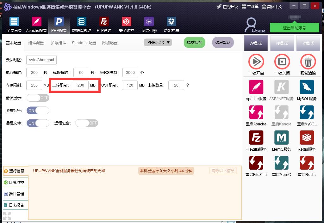Open 简体中文 language selector
324x223 pixels.
(x=272, y=7)
